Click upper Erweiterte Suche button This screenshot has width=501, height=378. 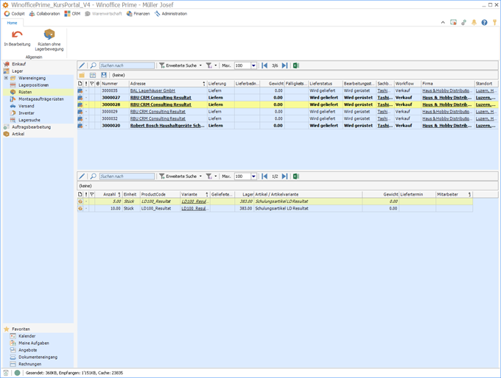pyautogui.click(x=178, y=65)
